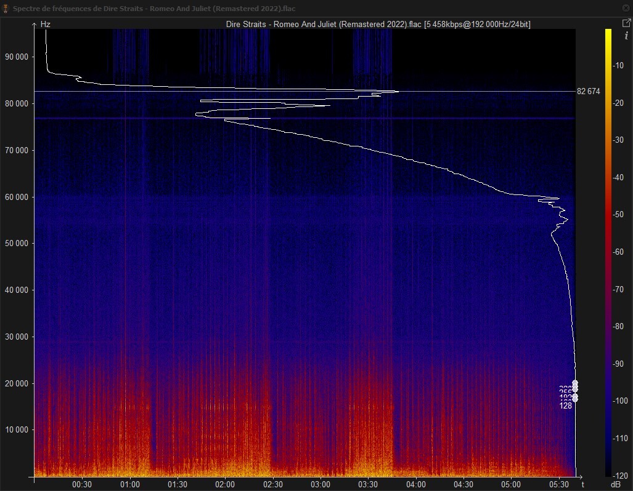This screenshot has height=491, width=633.
Task: Click the '80 000' frequency axis label
Action: pyautogui.click(x=17, y=103)
